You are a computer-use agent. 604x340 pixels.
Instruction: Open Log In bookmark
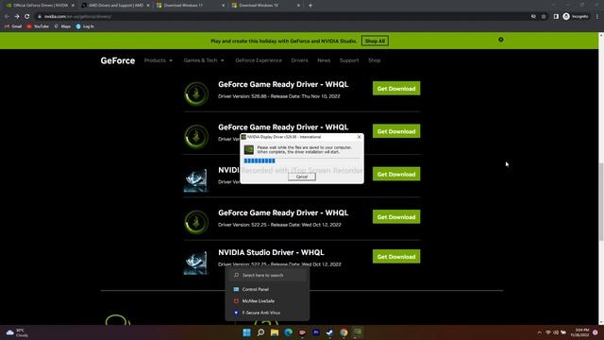[x=85, y=26]
